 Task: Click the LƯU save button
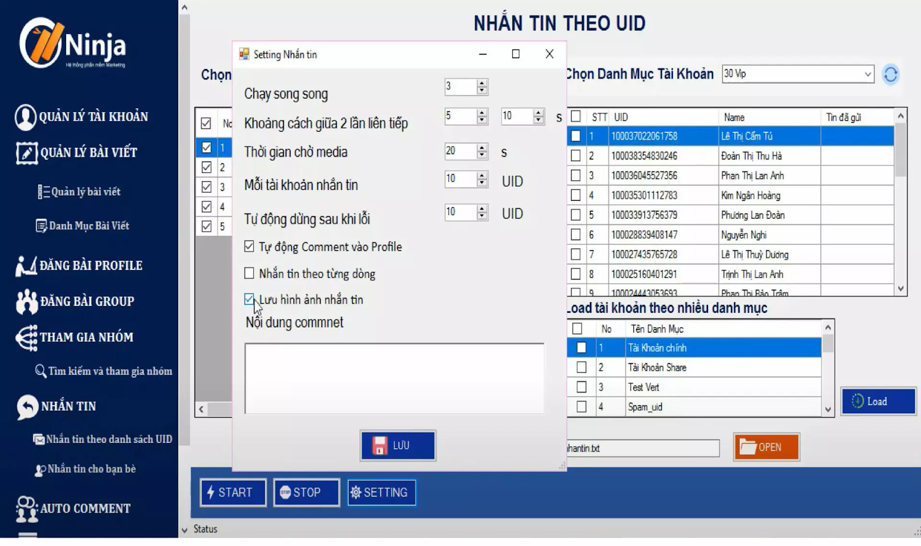tap(398, 446)
